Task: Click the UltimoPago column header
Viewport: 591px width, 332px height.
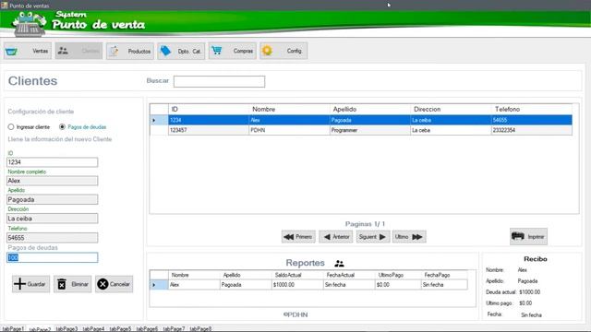Action: click(398, 275)
